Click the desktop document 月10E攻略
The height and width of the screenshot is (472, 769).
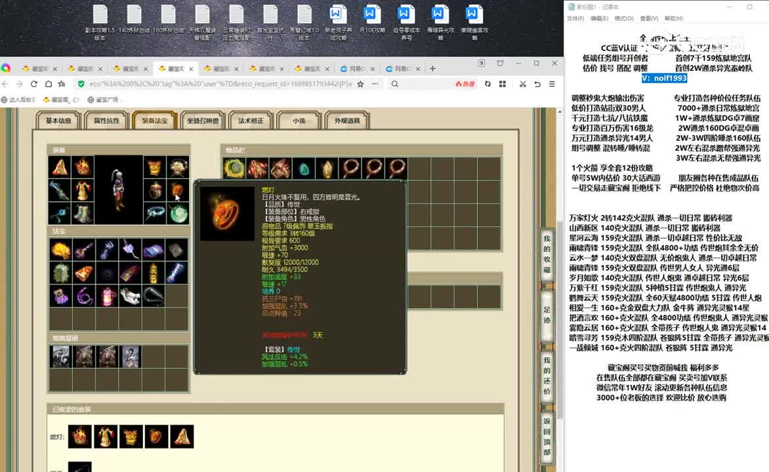point(372,20)
